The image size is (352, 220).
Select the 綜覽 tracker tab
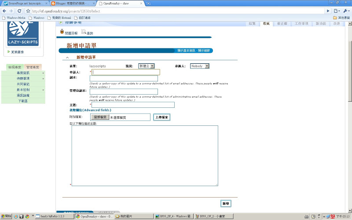coord(252,24)
